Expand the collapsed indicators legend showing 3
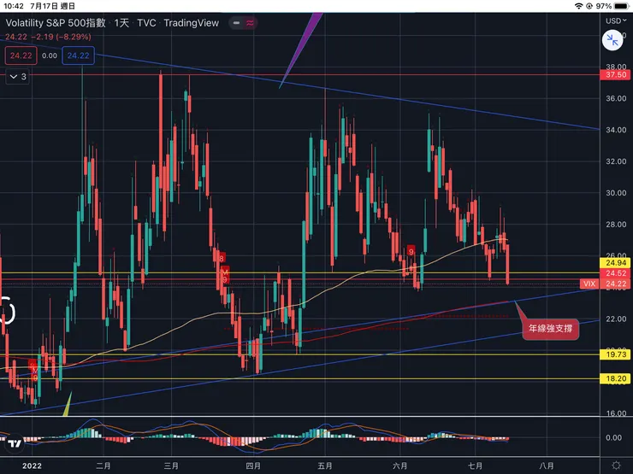Image resolution: width=633 pixels, height=474 pixels. pyautogui.click(x=18, y=77)
